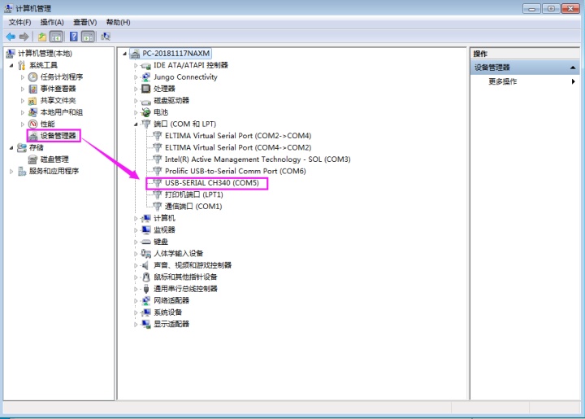Screen dimensions: 585x419
Task: Select Prolific USB-to-Serial Comm Port (COM6)
Action: (x=235, y=171)
